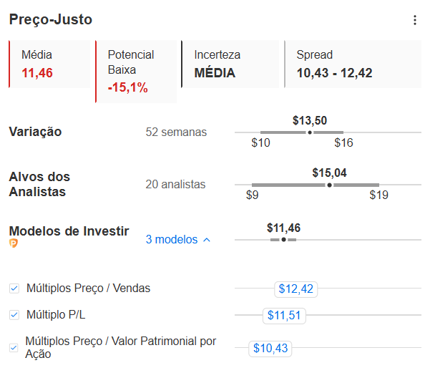Uncheck Múltiplos Preço / Vendas checkbox

(14, 289)
